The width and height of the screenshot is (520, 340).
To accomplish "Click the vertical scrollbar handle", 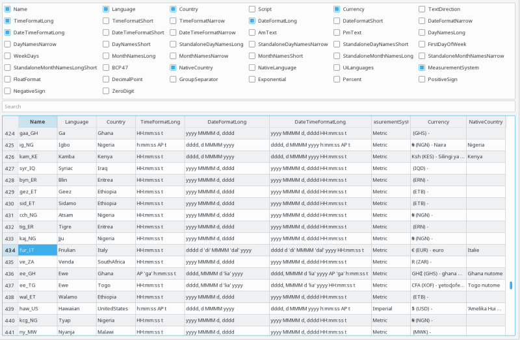I will pyautogui.click(x=511, y=285).
